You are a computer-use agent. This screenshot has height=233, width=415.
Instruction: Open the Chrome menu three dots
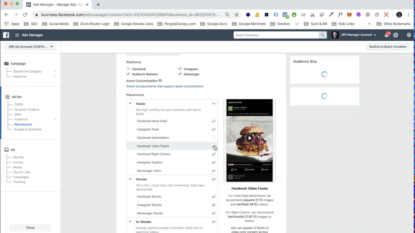(x=408, y=15)
